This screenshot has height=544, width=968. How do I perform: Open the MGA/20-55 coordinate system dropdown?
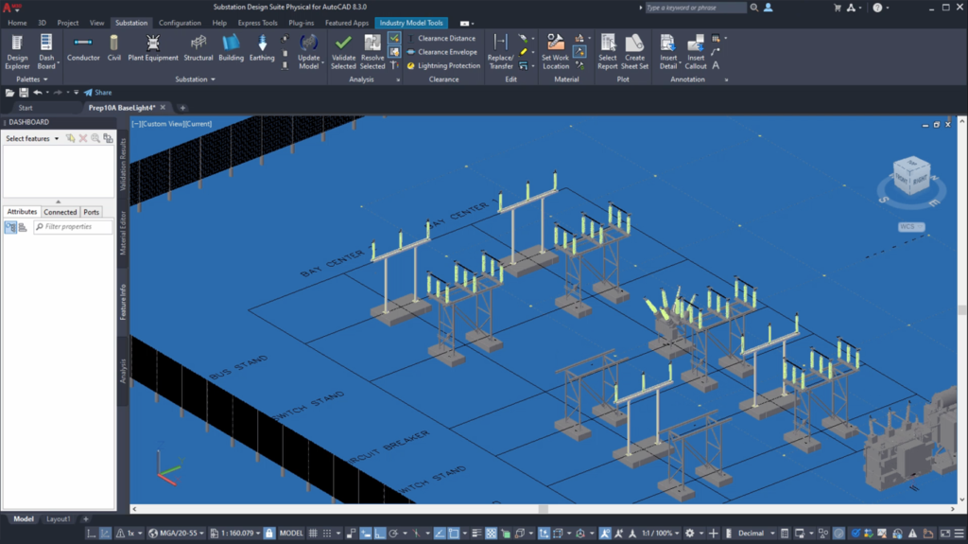176,533
